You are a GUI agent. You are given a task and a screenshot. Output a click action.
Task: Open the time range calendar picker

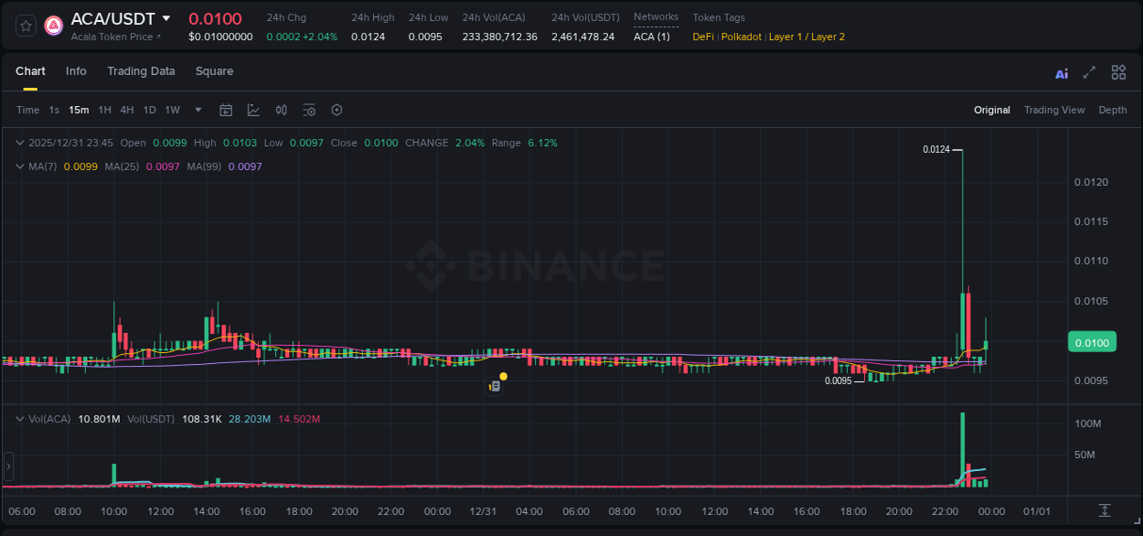[x=226, y=110]
